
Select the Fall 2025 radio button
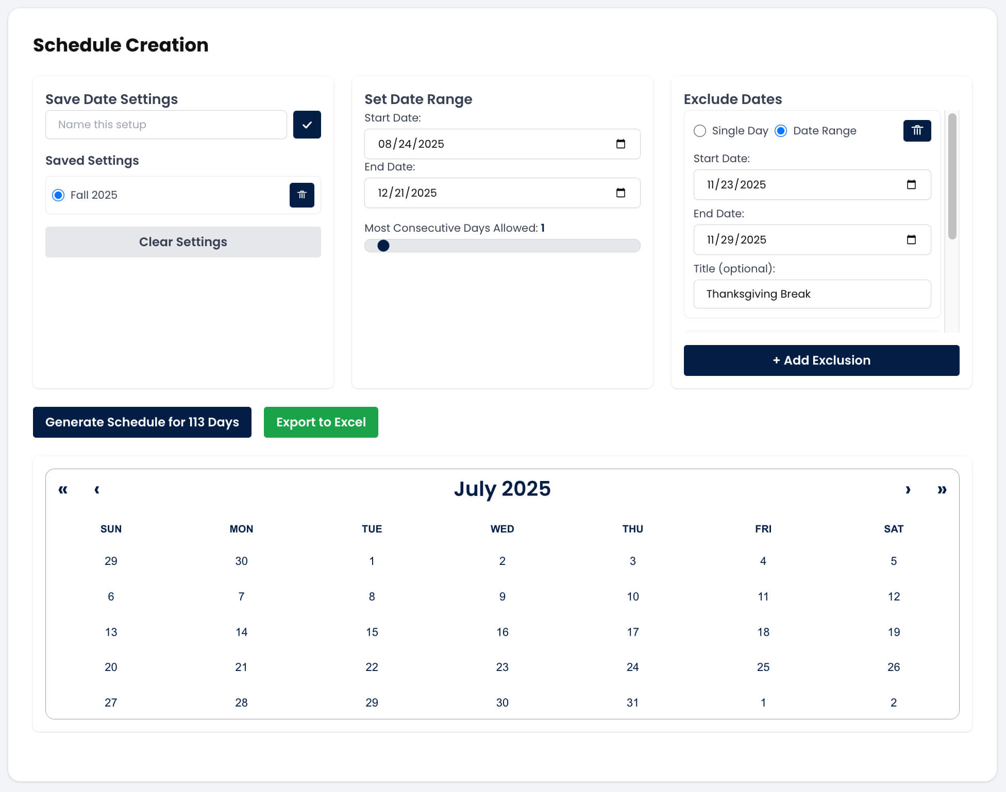click(58, 195)
